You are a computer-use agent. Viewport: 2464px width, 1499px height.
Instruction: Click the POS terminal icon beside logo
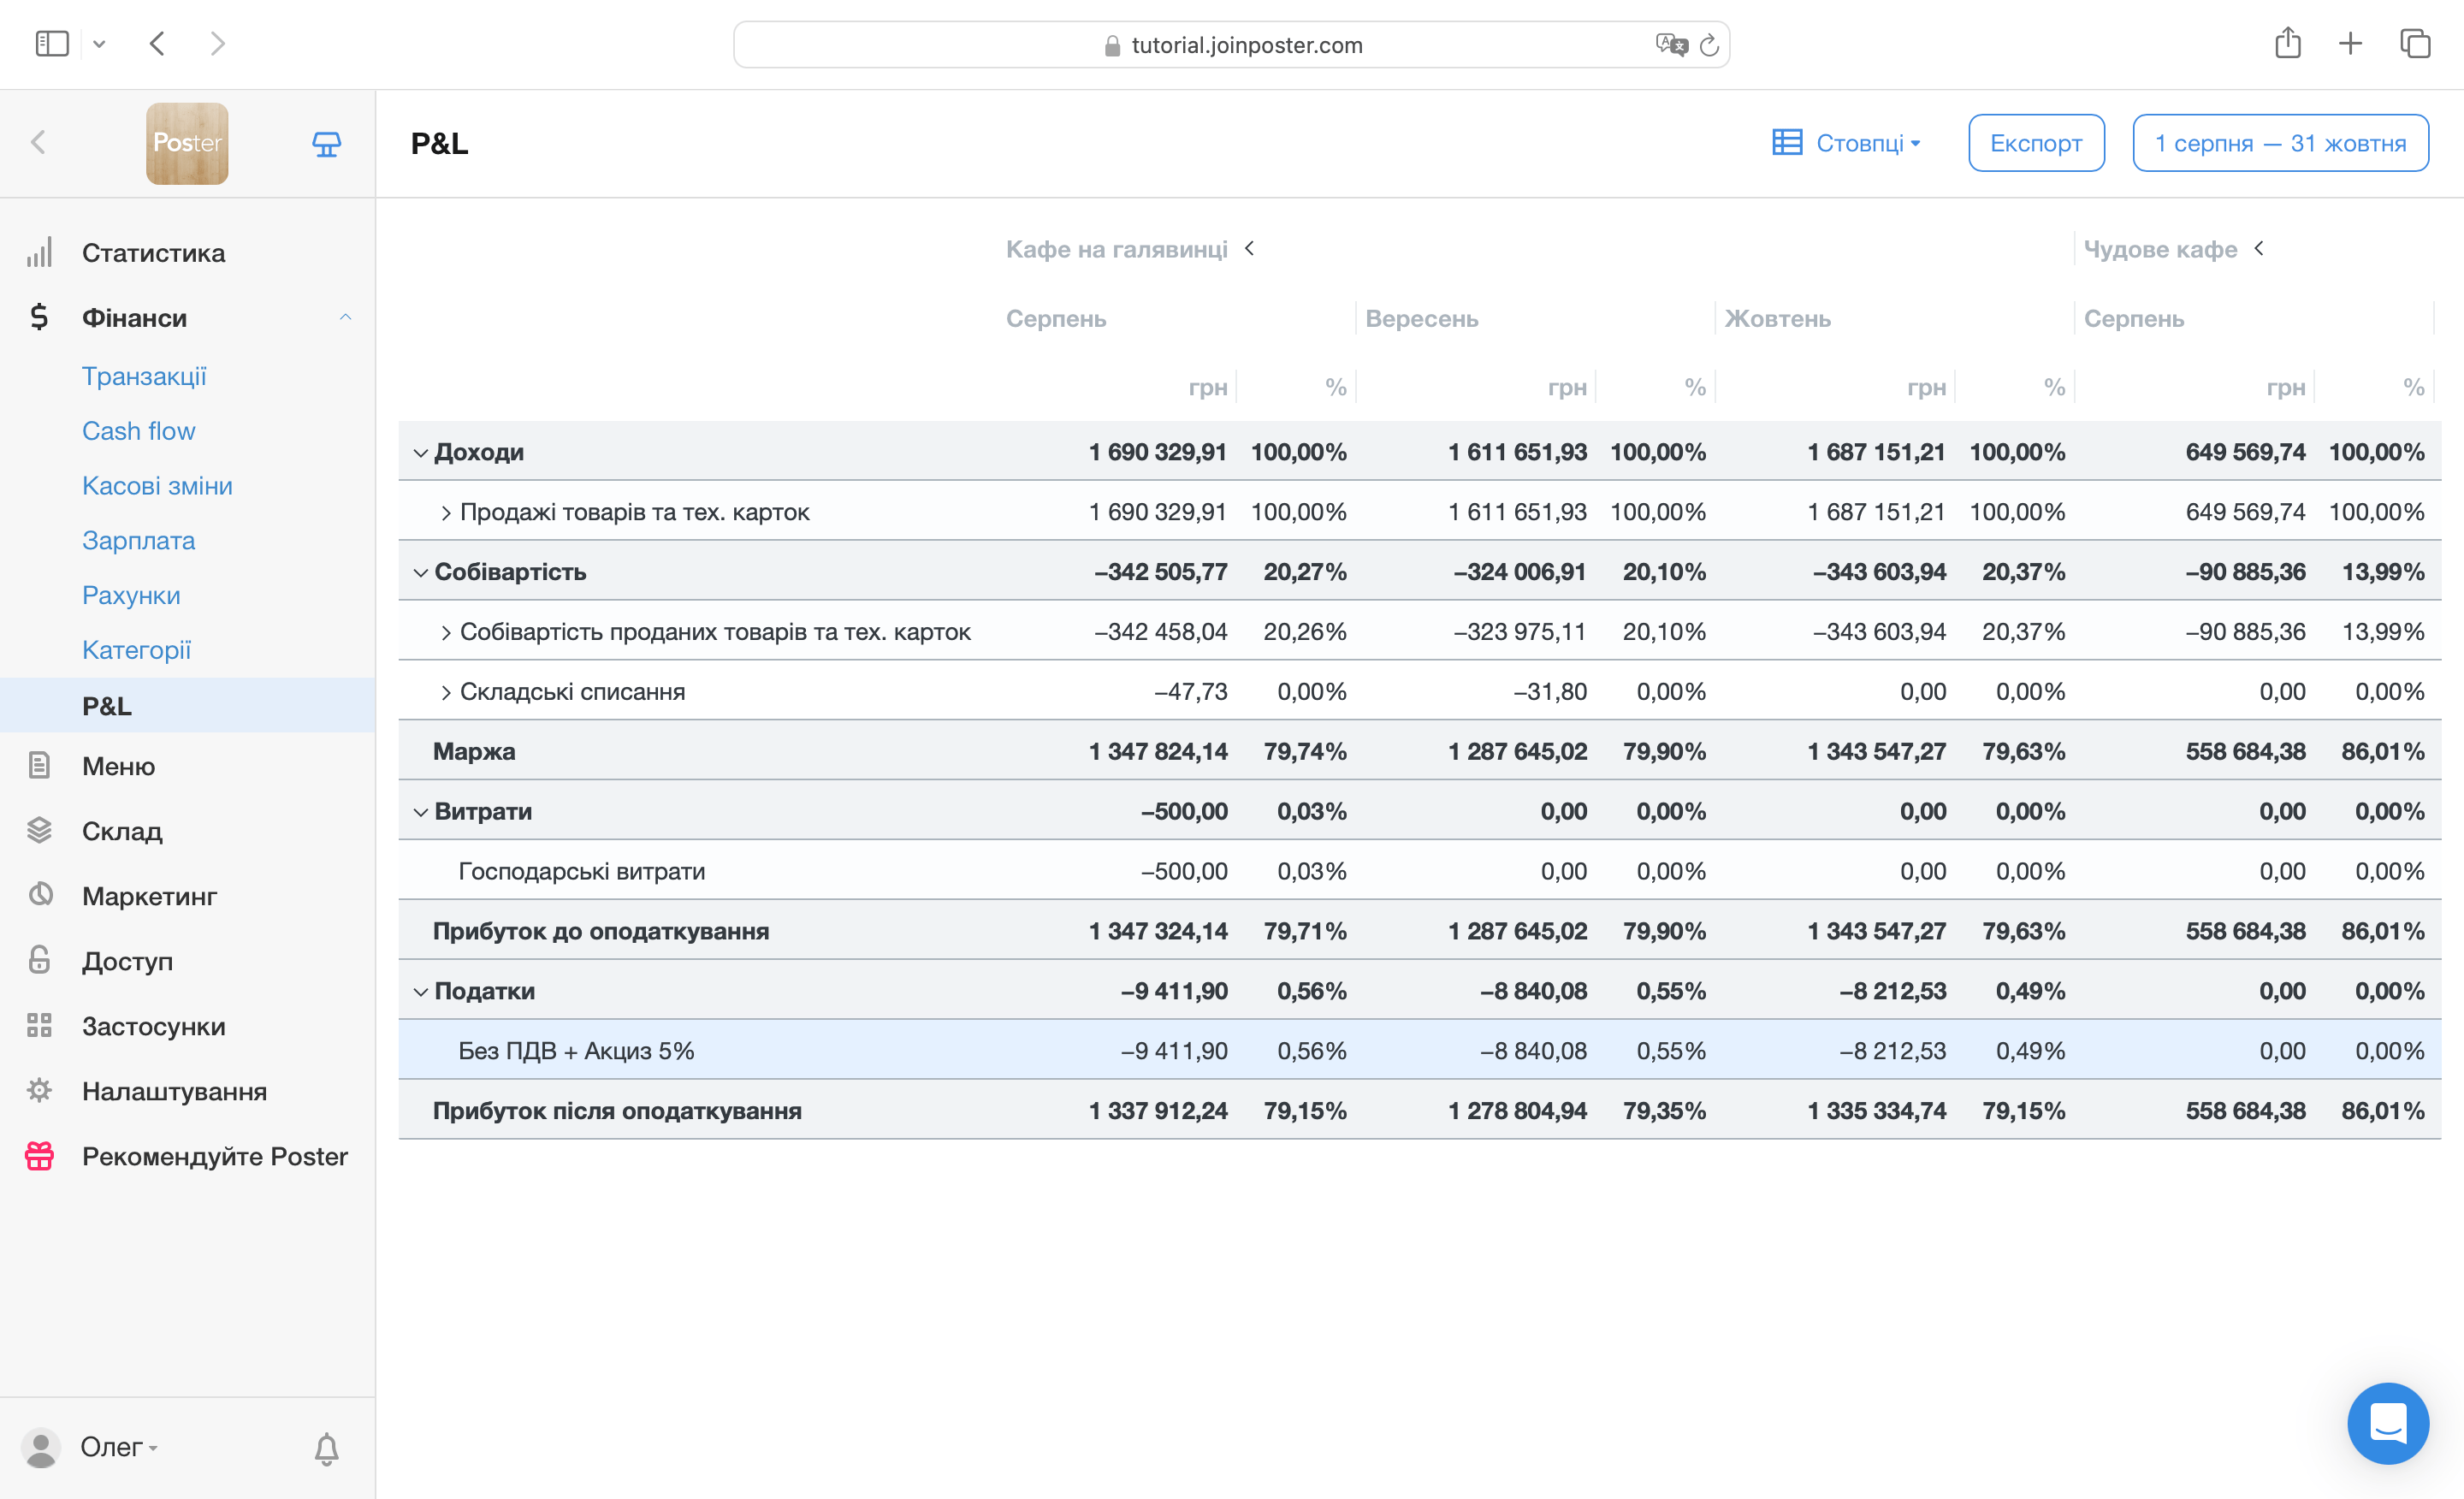(326, 144)
